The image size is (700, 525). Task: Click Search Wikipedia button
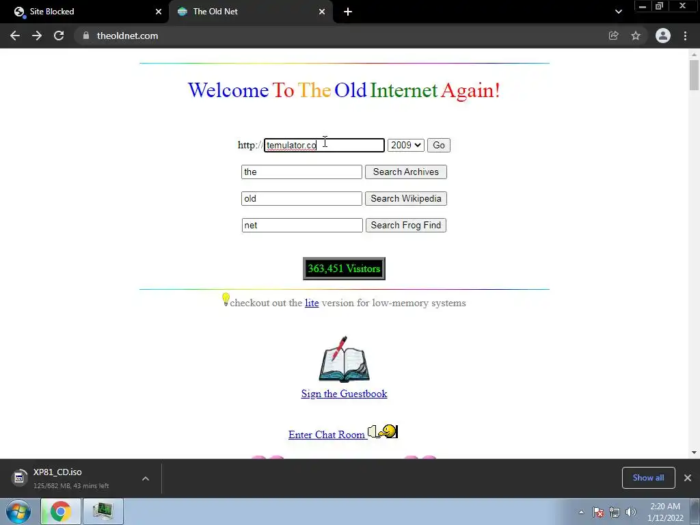click(x=406, y=199)
